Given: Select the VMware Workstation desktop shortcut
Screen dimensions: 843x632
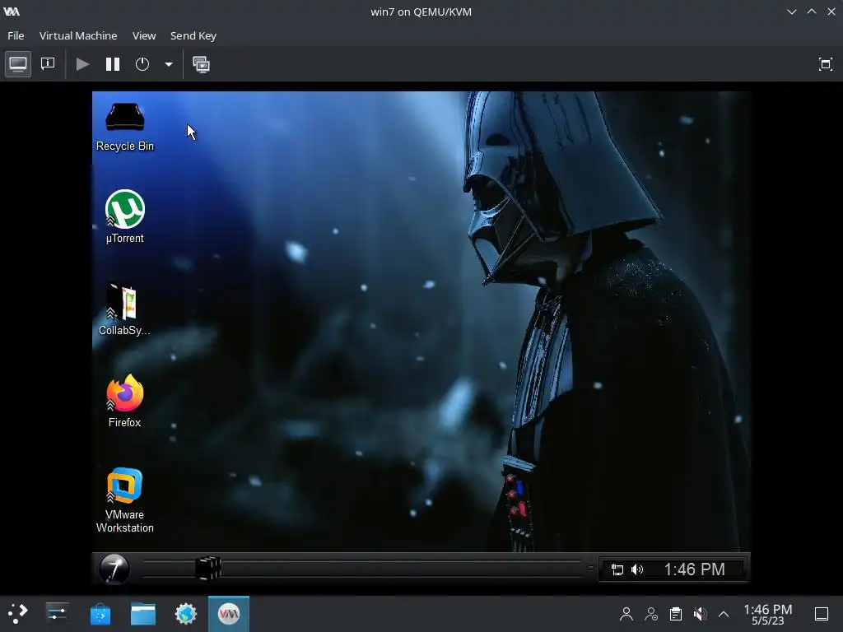Looking at the screenshot, I should [x=125, y=500].
